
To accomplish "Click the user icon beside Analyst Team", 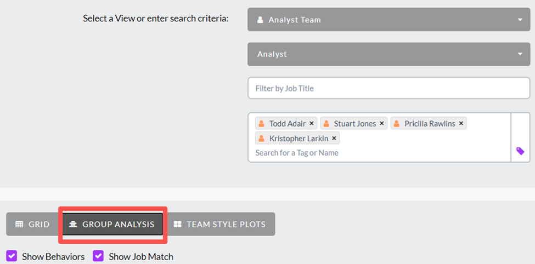I will (x=260, y=20).
